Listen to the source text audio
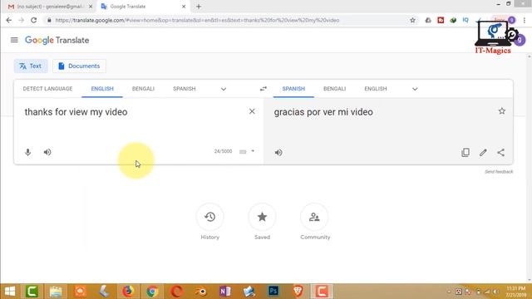This screenshot has width=532, height=299. tap(47, 152)
